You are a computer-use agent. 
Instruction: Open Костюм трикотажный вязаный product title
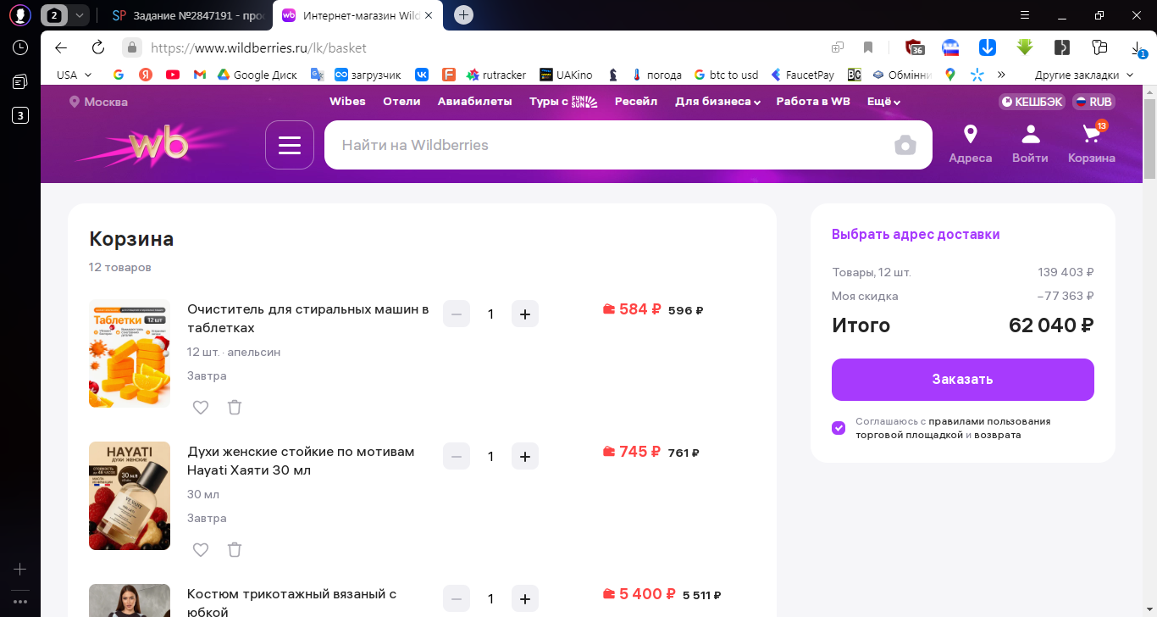coord(292,602)
